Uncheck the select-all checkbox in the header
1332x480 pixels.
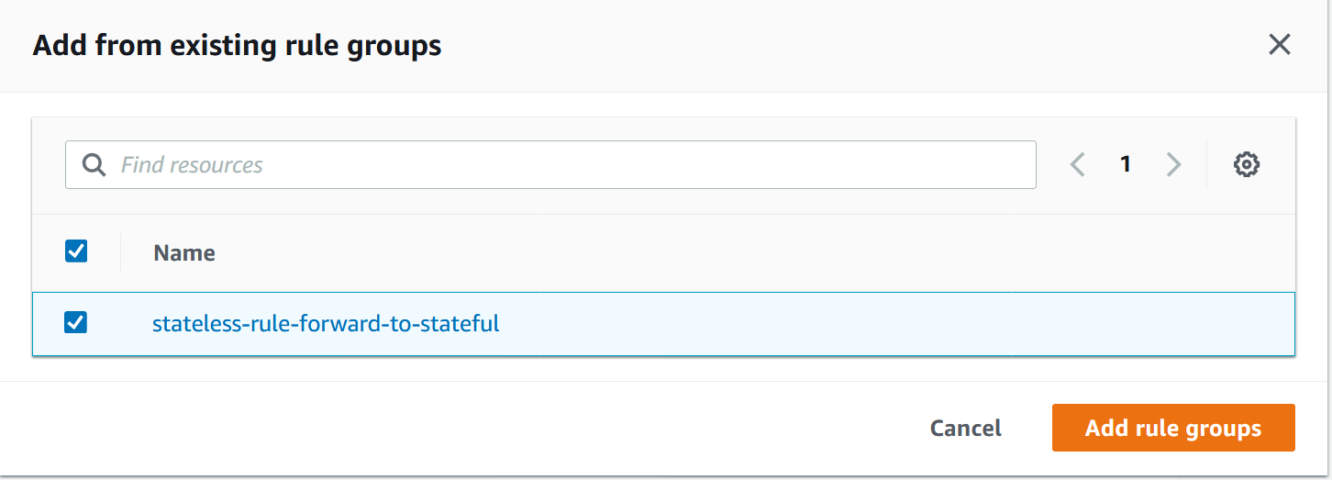pos(76,251)
